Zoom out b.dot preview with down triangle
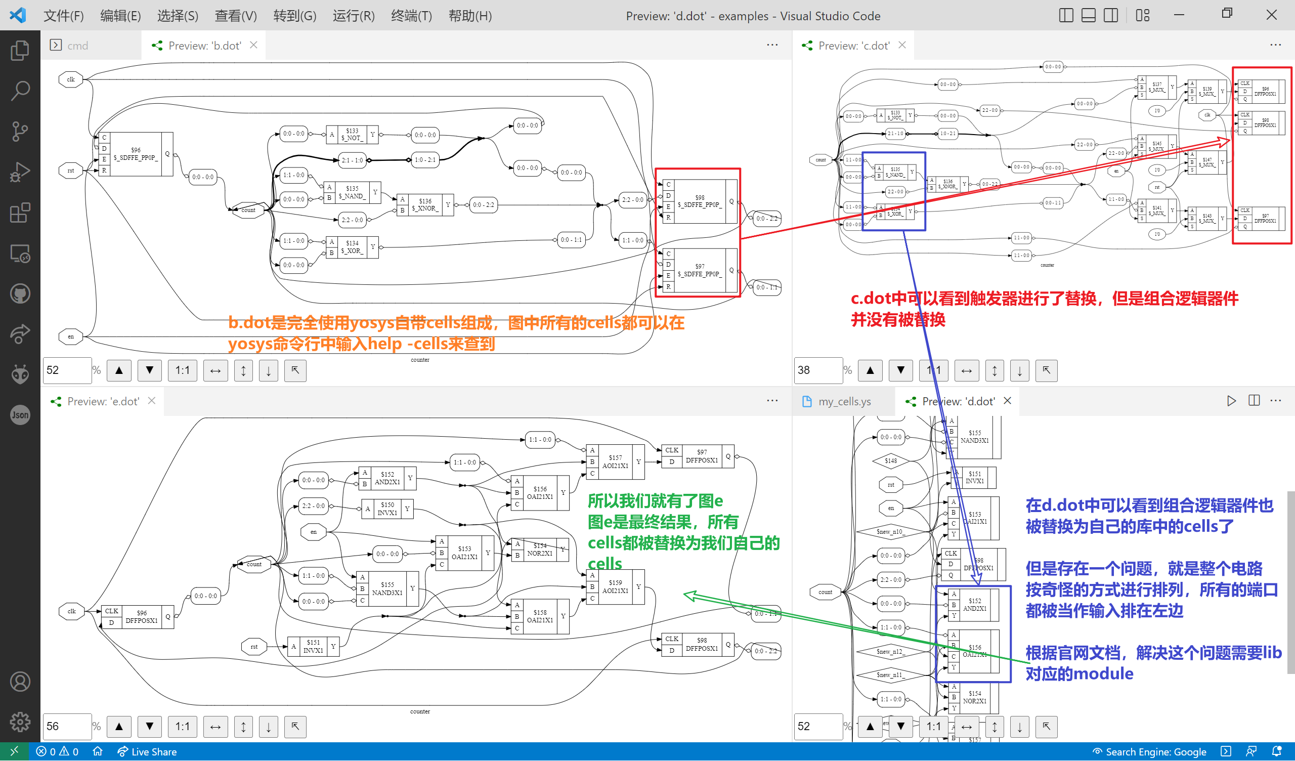 [x=150, y=370]
